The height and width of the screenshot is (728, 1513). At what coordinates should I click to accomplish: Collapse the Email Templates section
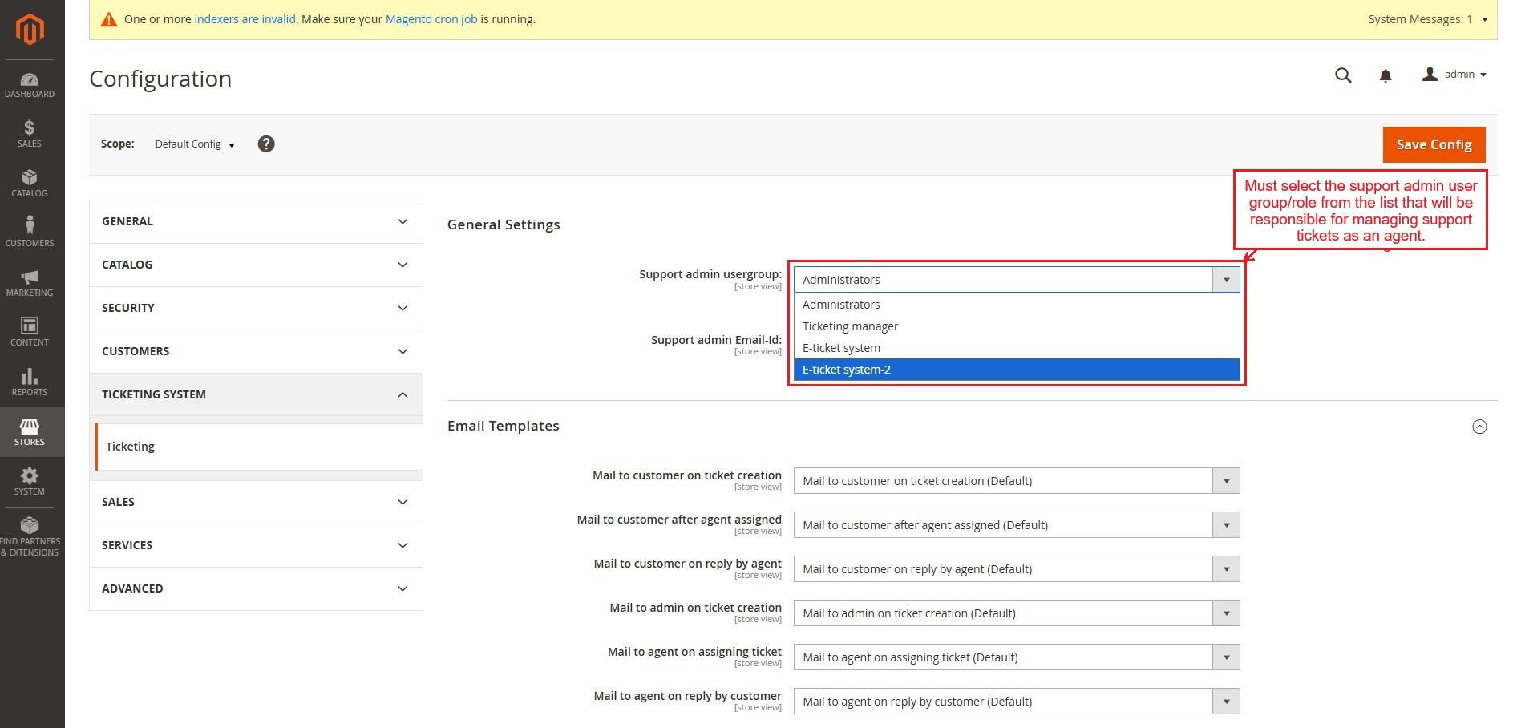pos(1479,427)
